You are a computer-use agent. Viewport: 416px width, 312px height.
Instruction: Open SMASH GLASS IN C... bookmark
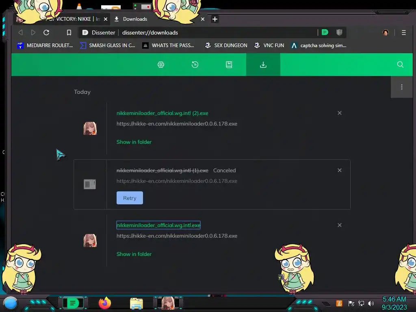pyautogui.click(x=107, y=45)
